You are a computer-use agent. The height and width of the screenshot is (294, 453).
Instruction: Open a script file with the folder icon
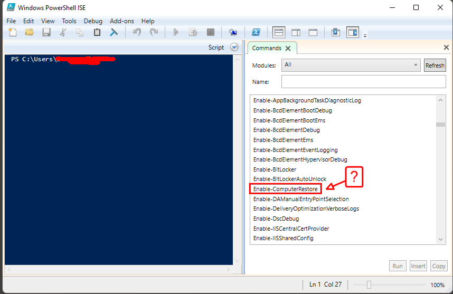(x=29, y=32)
